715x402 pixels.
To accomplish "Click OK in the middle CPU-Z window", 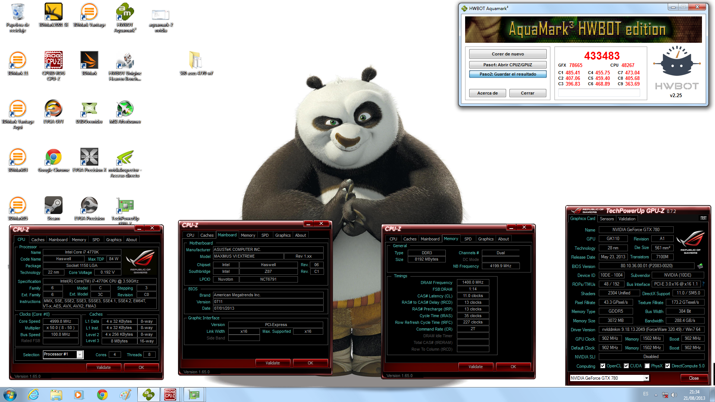I will (x=310, y=363).
